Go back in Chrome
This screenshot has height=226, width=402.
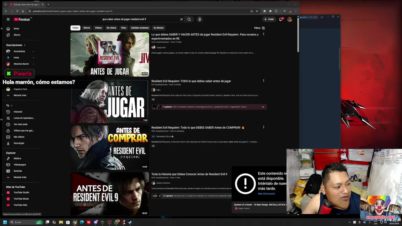pyautogui.click(x=6, y=11)
